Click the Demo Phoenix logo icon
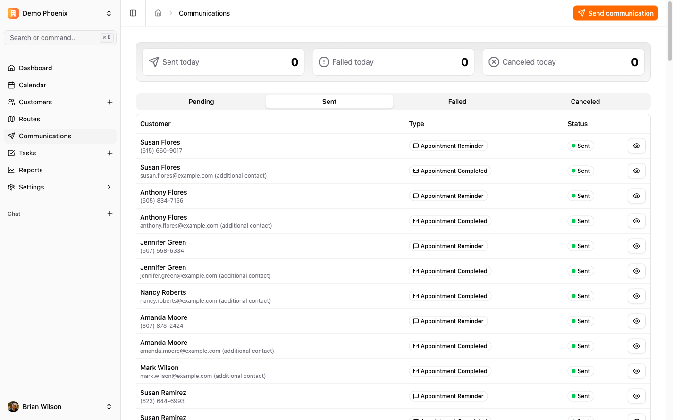Screen dimensions: 673x420 (x=13, y=13)
